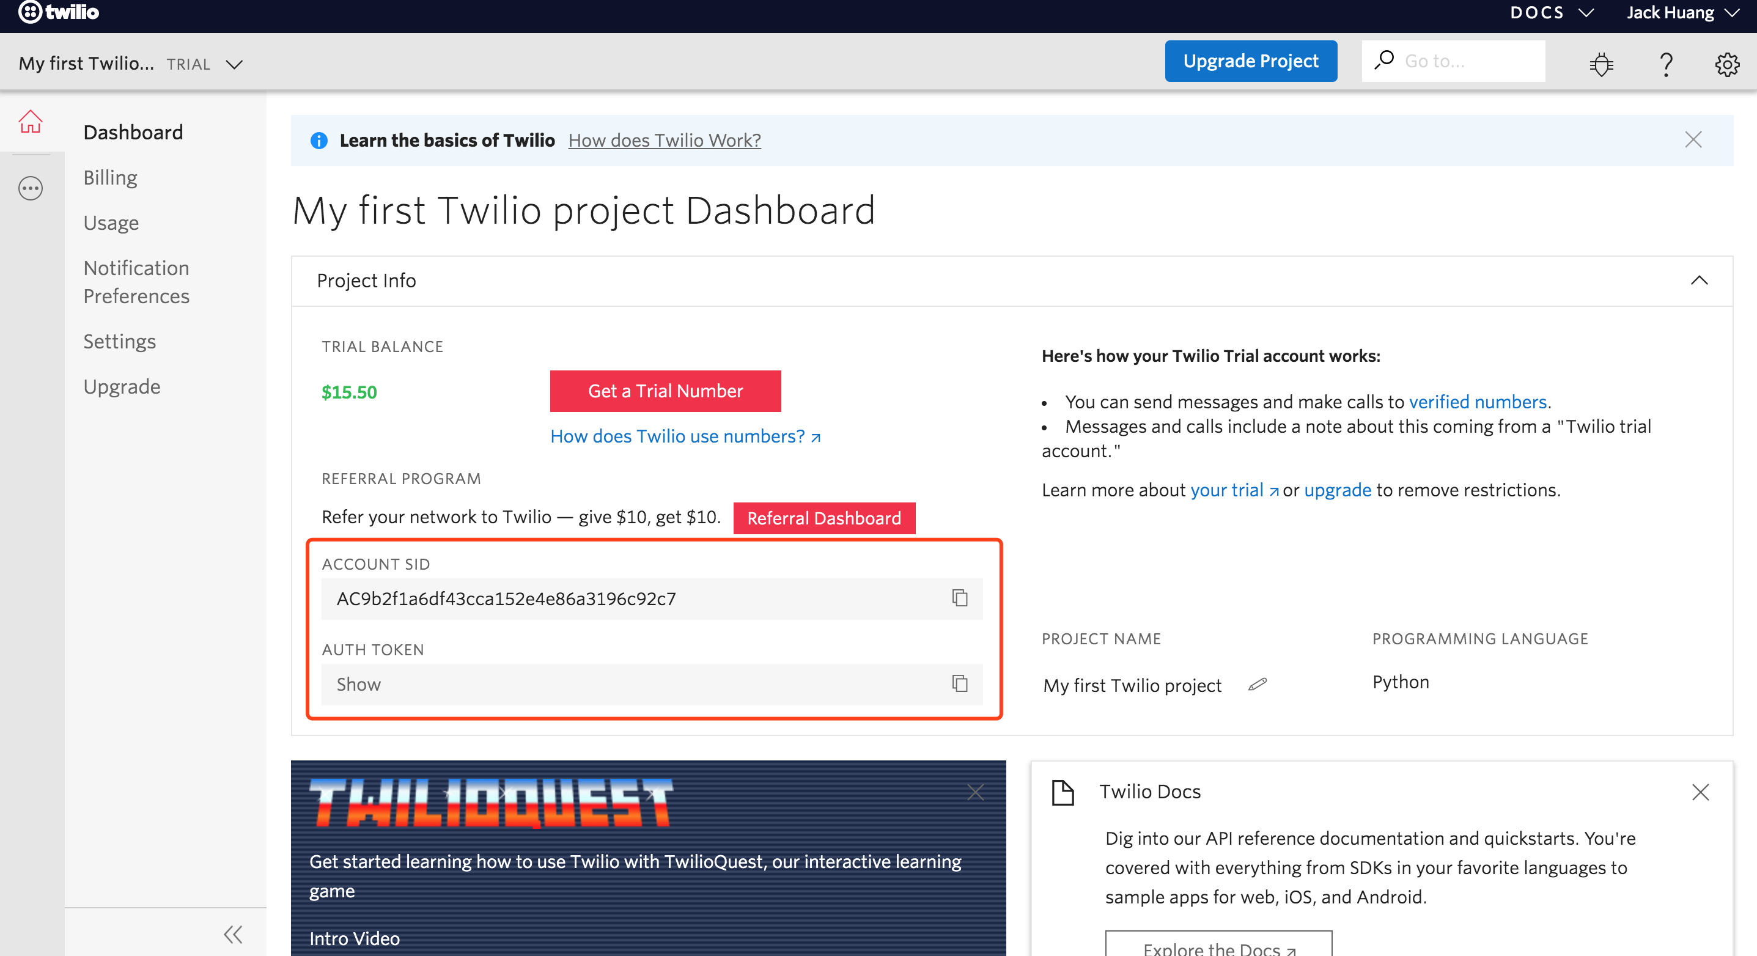This screenshot has width=1757, height=956.
Task: Click the document icon beside Twilio Docs
Action: [1063, 792]
